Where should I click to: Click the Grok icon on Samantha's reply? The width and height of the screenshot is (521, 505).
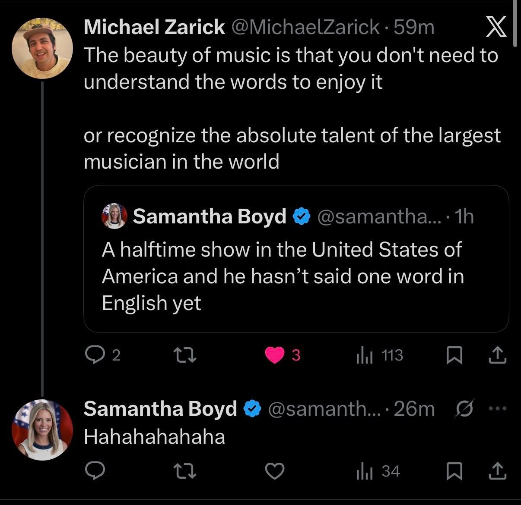465,408
